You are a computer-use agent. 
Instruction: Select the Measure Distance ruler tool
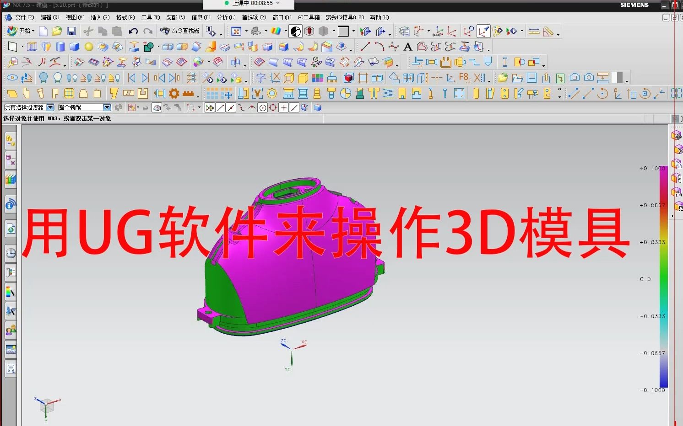tap(534, 31)
